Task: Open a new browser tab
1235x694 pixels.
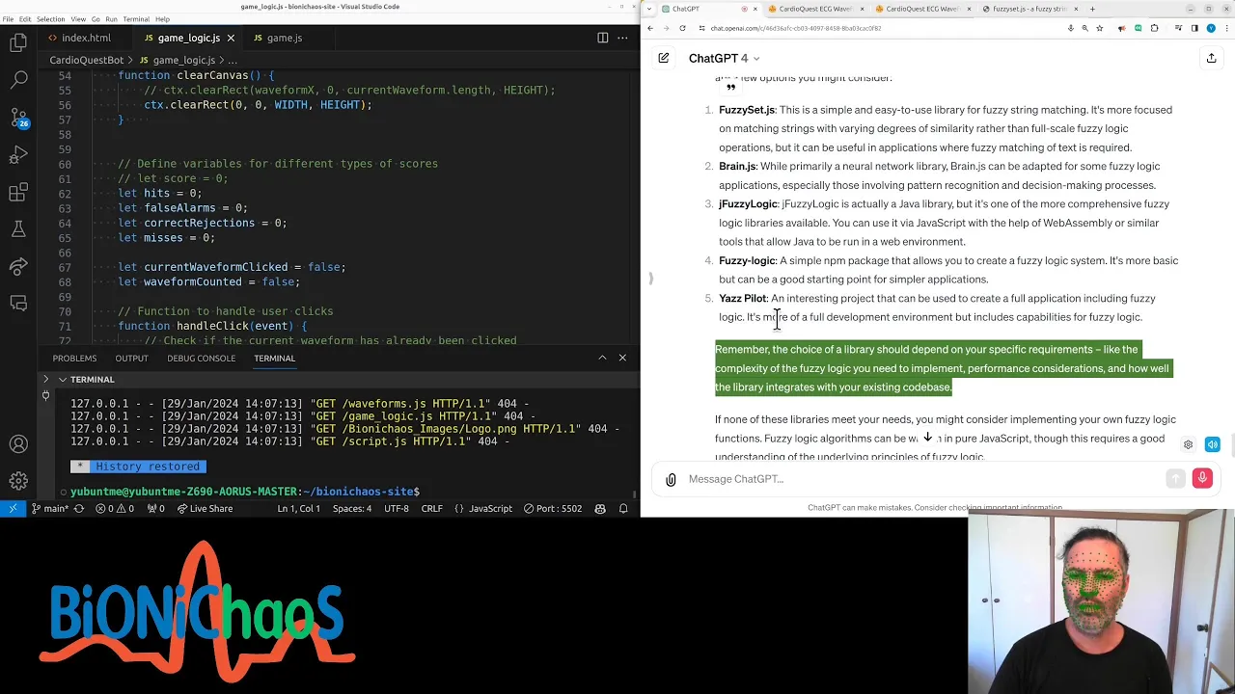Action: (x=1092, y=9)
